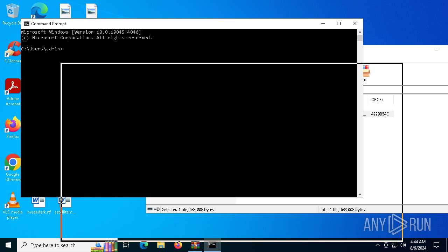448x252 pixels.
Task: Select the Google Chrome desktop shortcut
Action: point(13,168)
